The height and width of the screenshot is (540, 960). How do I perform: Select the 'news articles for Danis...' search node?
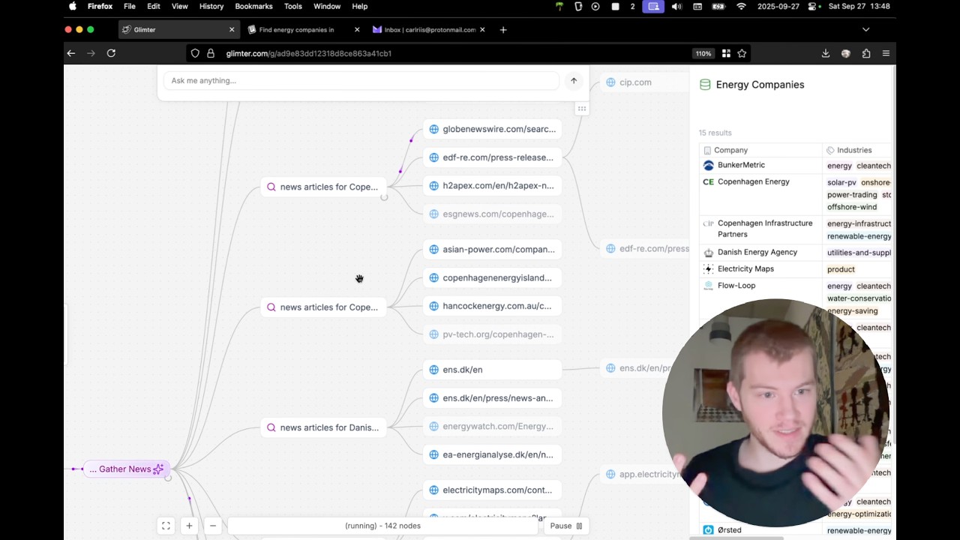(322, 427)
